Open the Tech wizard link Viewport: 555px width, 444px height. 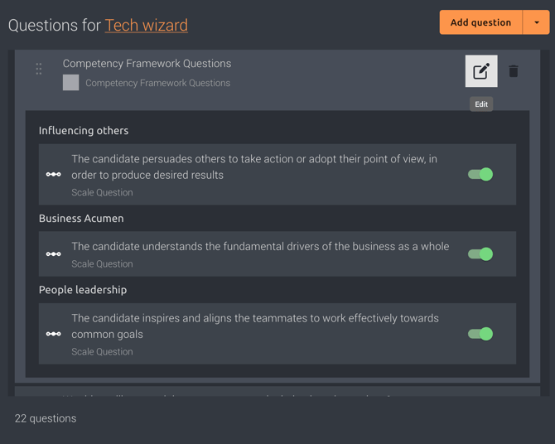point(146,26)
